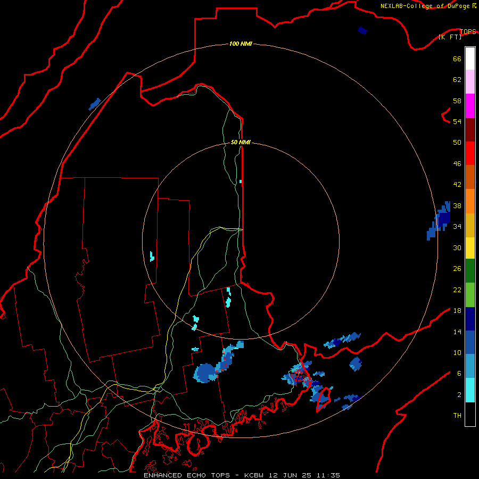Click the "[K FT]" units label
This screenshot has width=479, height=479.
450,37
